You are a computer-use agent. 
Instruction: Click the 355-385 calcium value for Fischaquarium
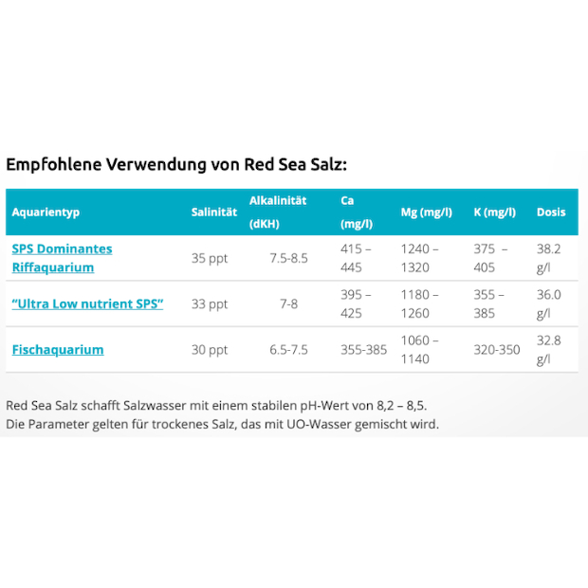click(364, 349)
